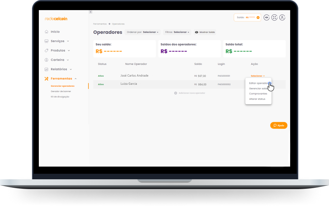Click Operadores breadcrumb link
This screenshot has height=207, width=329.
pyautogui.click(x=118, y=24)
